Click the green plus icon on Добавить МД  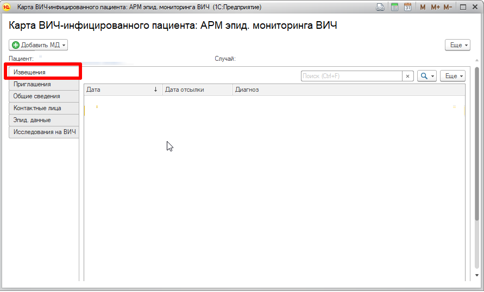click(x=15, y=45)
